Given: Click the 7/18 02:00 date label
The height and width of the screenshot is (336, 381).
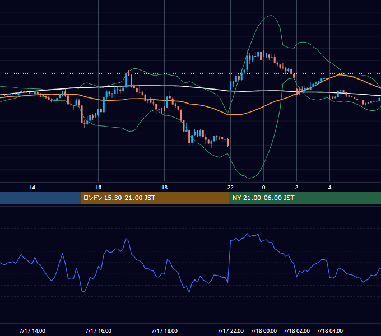Looking at the screenshot, I should [296, 330].
